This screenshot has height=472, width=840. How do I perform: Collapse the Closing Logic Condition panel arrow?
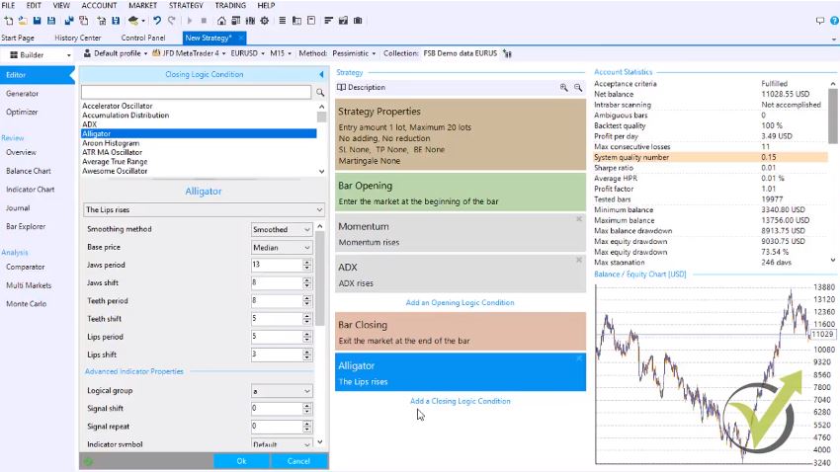(321, 75)
